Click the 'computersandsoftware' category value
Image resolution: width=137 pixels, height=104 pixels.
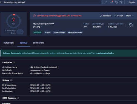(x=39, y=70)
